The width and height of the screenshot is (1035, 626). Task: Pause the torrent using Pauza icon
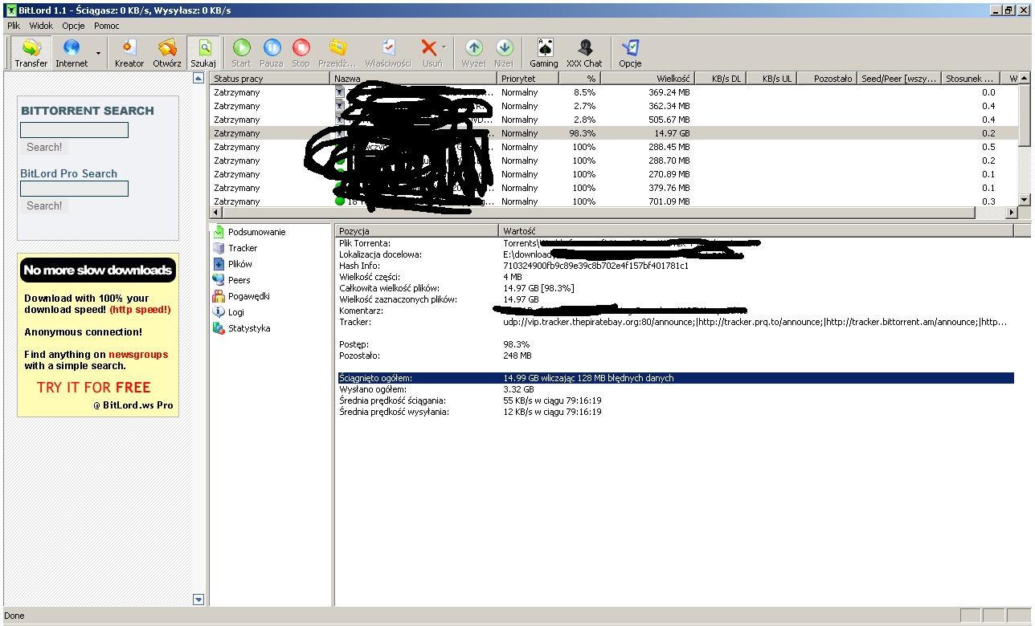(272, 53)
